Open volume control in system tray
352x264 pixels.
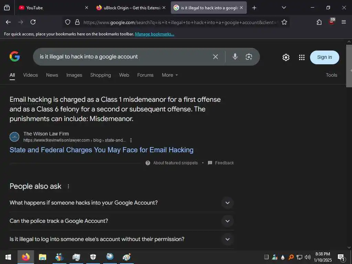point(308,257)
